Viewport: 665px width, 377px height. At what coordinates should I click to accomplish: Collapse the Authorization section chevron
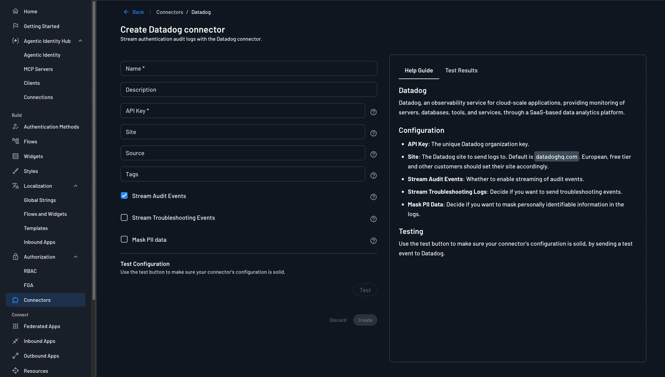pyautogui.click(x=75, y=257)
